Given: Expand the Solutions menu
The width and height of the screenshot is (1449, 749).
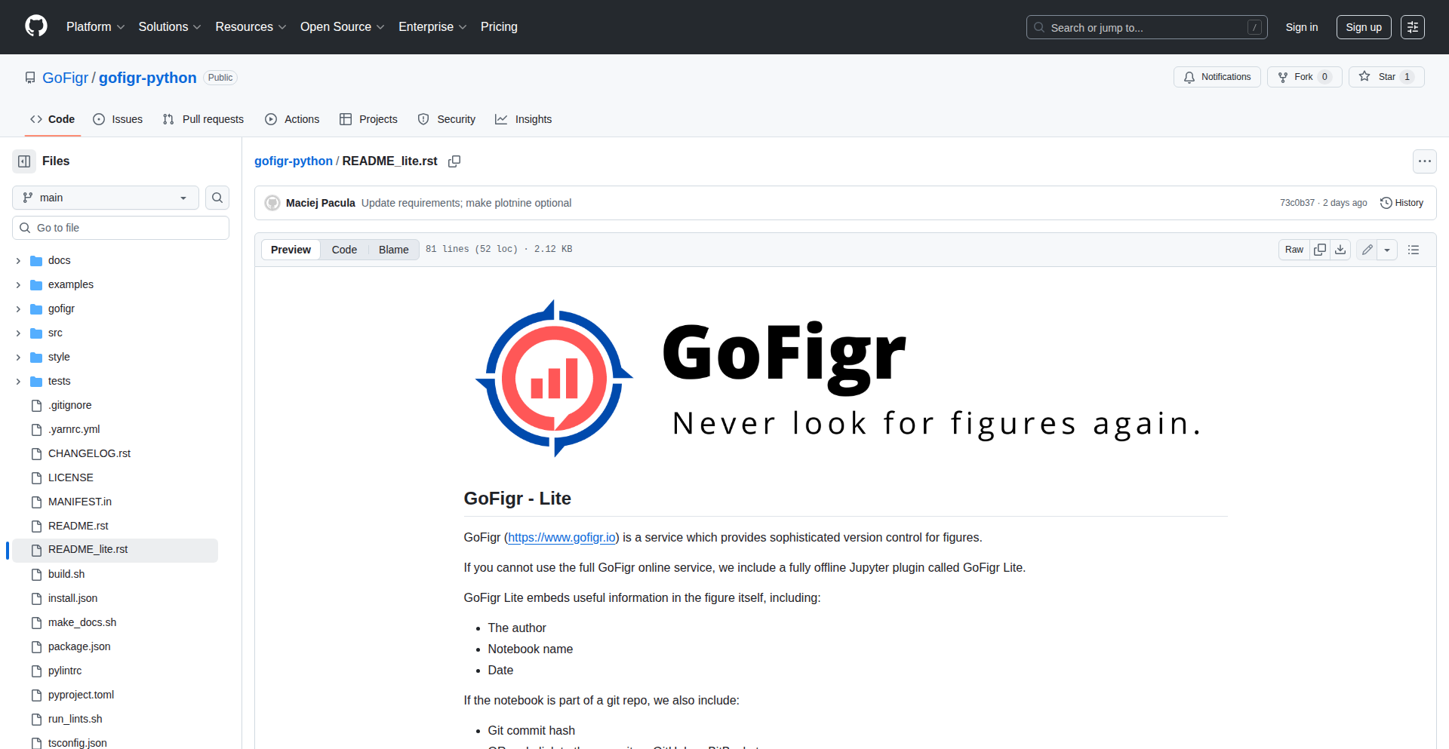Looking at the screenshot, I should 170,27.
